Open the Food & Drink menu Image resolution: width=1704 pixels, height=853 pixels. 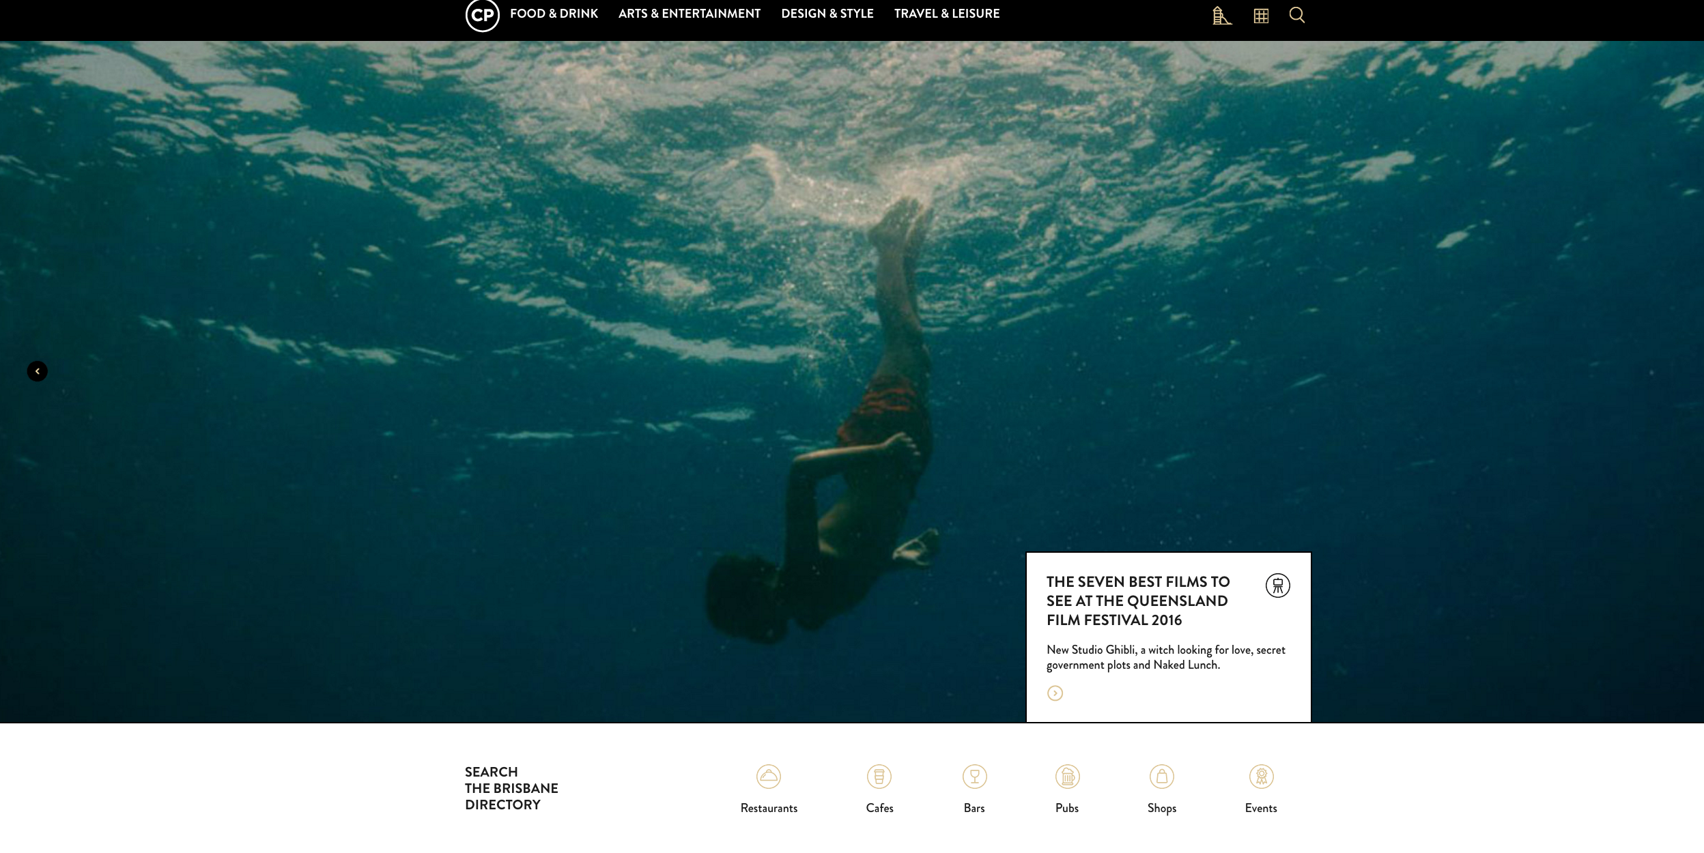coord(555,13)
